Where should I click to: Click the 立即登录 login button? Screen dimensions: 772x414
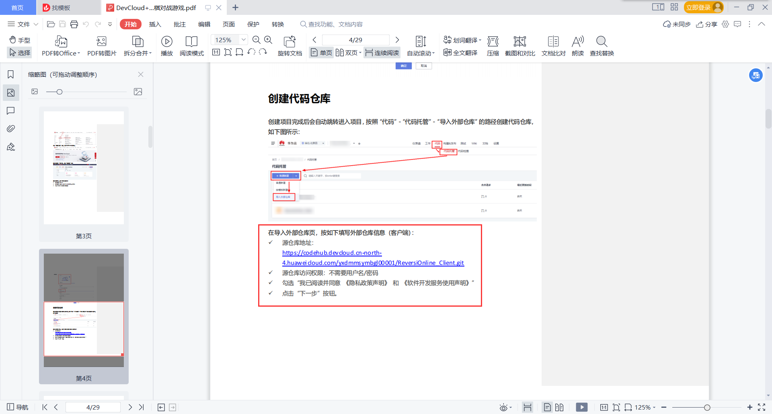[x=698, y=7]
